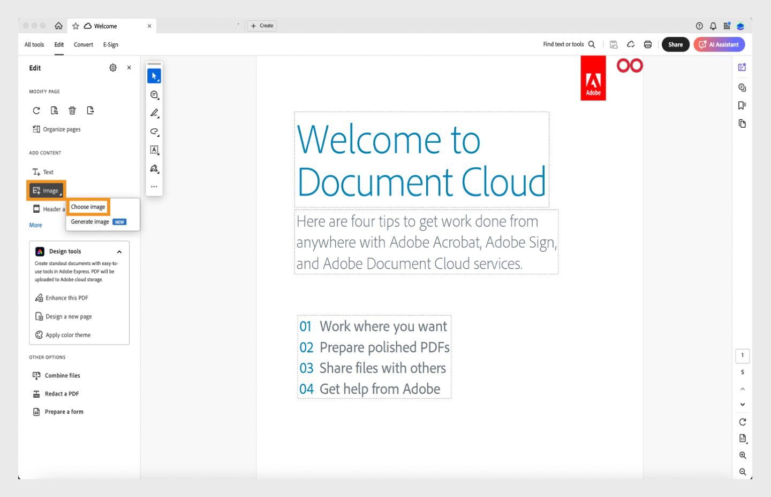Click the Print document icon

click(x=648, y=44)
